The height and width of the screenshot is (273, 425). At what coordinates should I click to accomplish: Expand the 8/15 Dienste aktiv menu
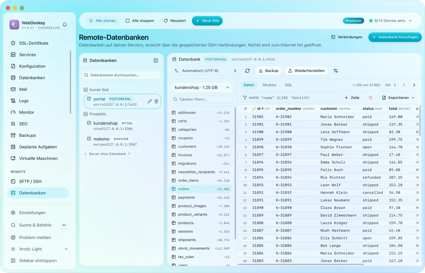tap(390, 21)
